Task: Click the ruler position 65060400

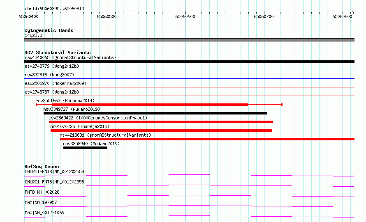Action: tap(28, 16)
